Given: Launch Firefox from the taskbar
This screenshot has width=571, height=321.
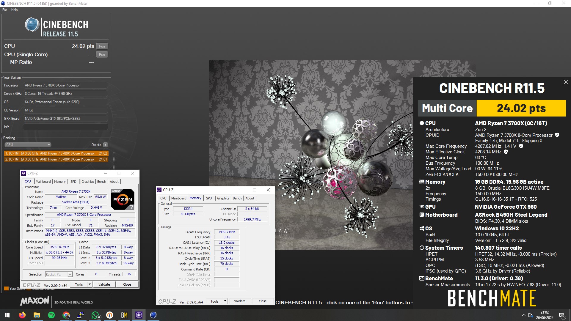Looking at the screenshot, I should coord(22,315).
